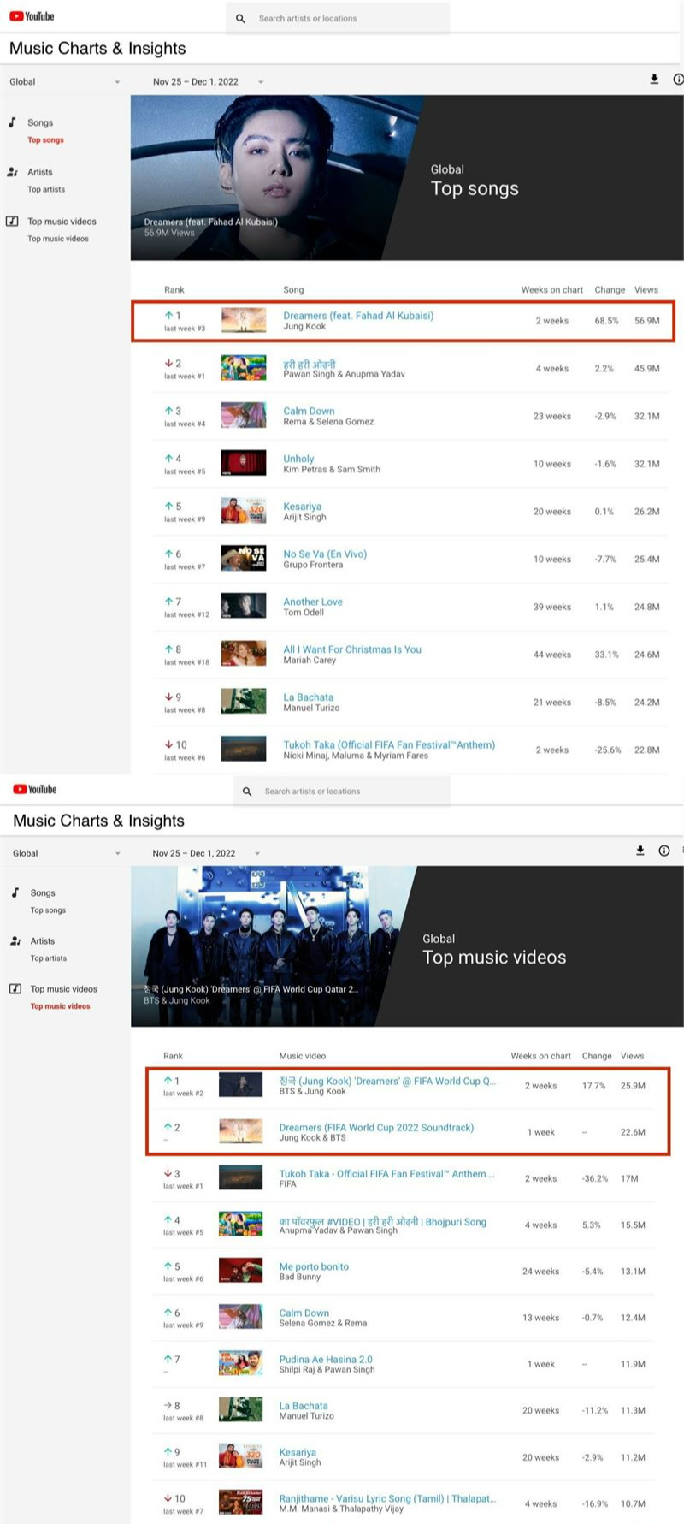The width and height of the screenshot is (684, 1524).
Task: Select 'Top music videos' sublink in upper page sidebar
Action: pos(58,239)
